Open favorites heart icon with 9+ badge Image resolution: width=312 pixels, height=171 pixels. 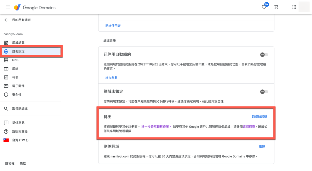(x=264, y=7)
